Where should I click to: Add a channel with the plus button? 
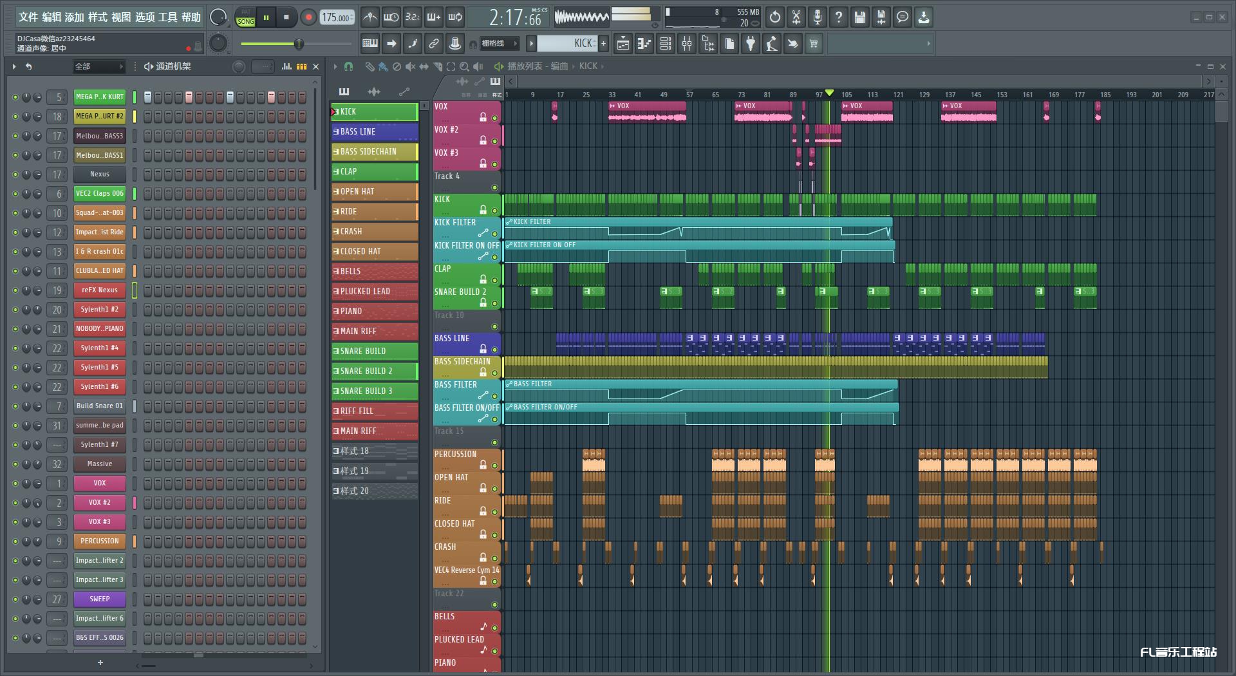100,662
